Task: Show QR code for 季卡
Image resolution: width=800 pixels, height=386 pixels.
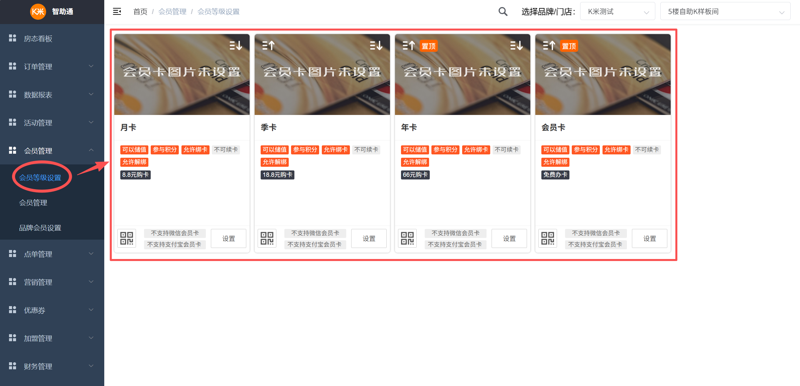Action: tap(267, 238)
